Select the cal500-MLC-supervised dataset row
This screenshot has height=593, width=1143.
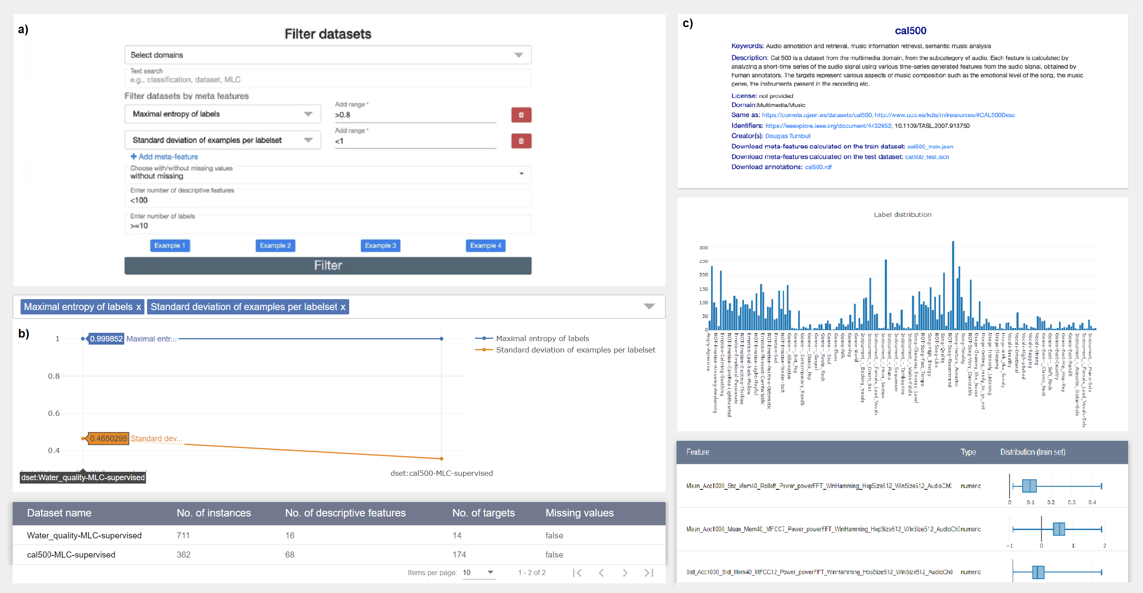pyautogui.click(x=339, y=555)
